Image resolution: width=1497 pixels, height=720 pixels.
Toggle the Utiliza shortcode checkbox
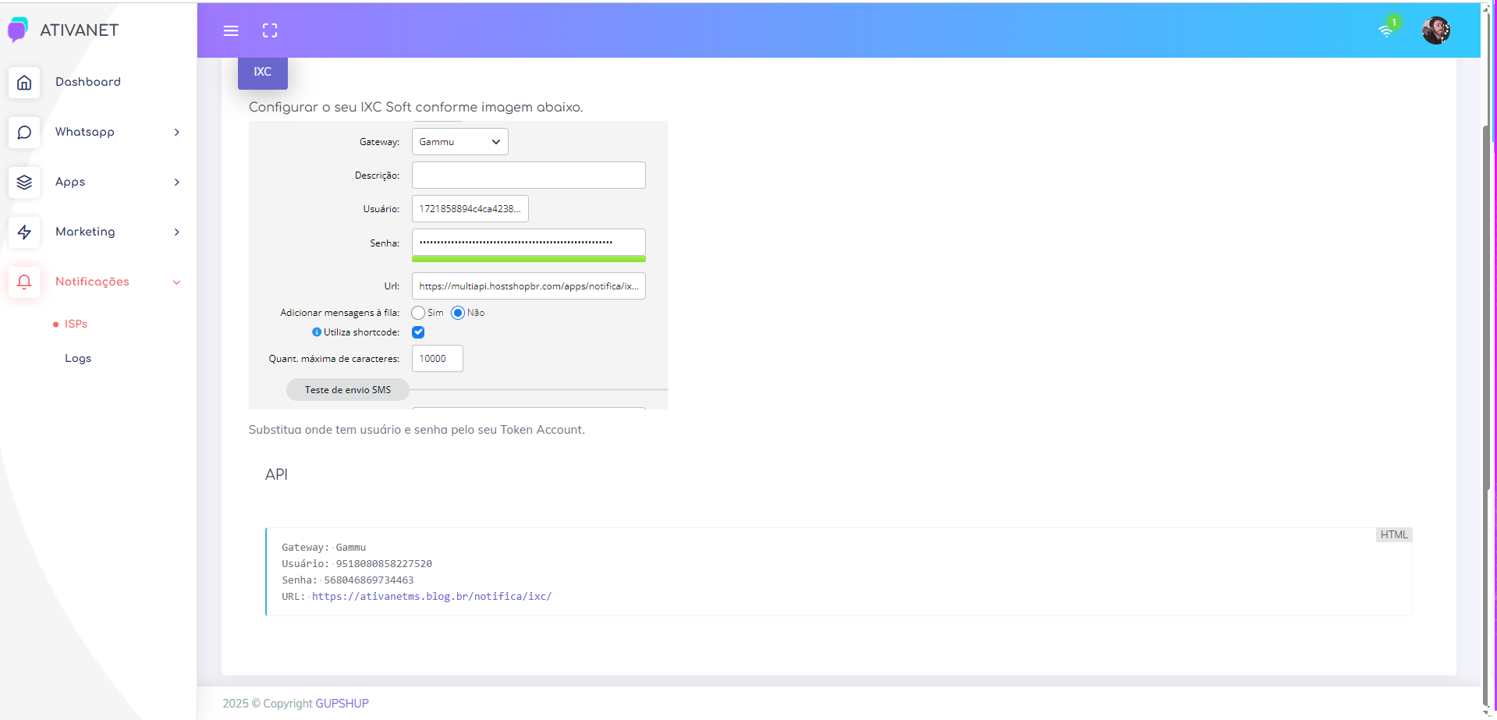tap(418, 332)
